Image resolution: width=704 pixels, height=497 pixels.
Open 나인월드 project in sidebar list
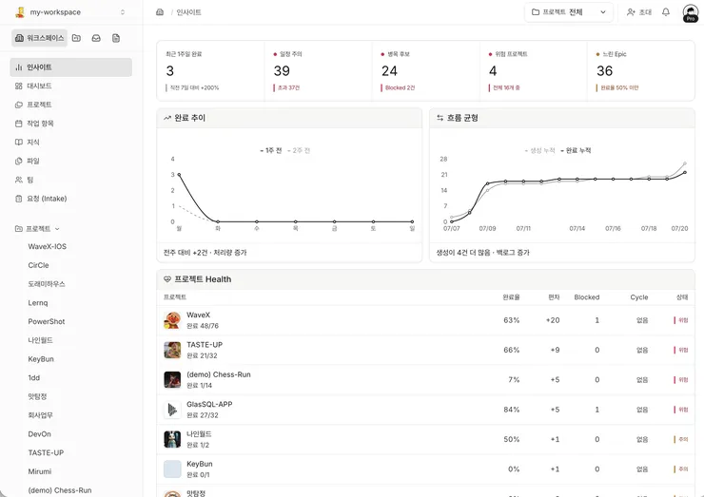[40, 340]
